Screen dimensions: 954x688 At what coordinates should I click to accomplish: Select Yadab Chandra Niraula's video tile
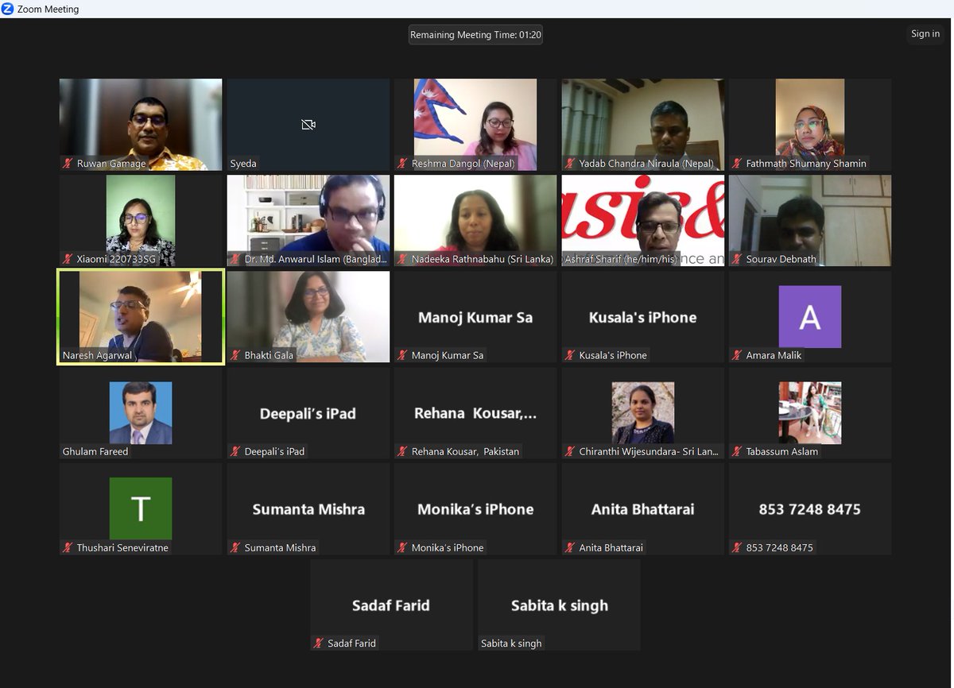coord(643,124)
